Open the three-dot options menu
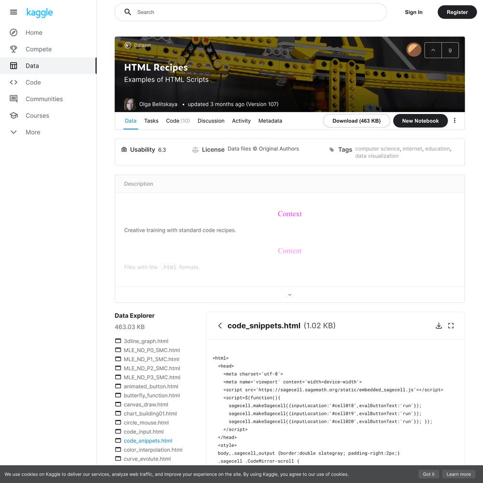 click(455, 121)
